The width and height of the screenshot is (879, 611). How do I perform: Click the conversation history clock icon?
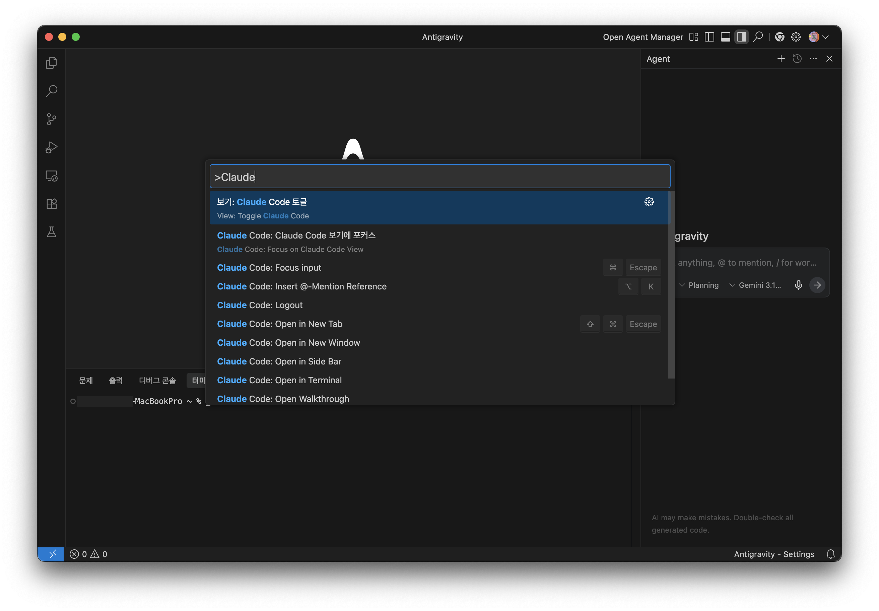(x=797, y=59)
